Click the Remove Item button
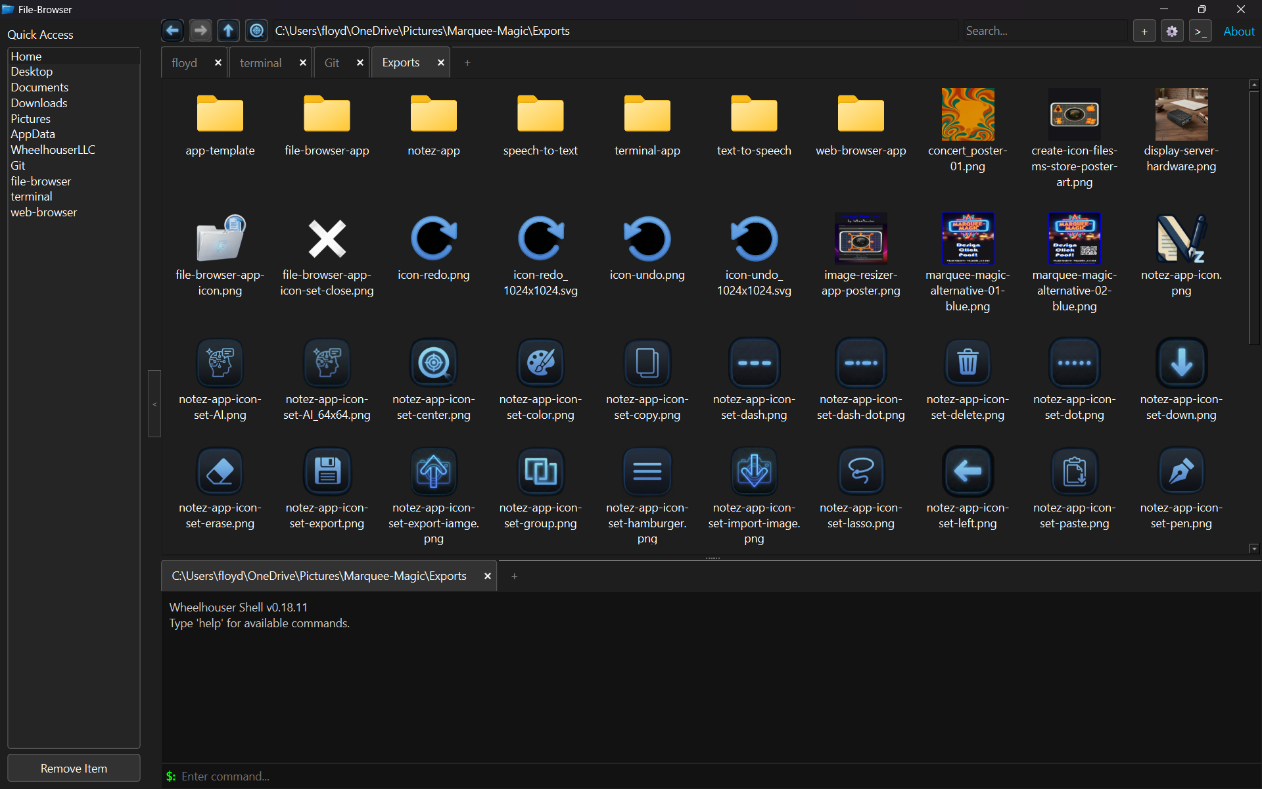 (x=74, y=768)
